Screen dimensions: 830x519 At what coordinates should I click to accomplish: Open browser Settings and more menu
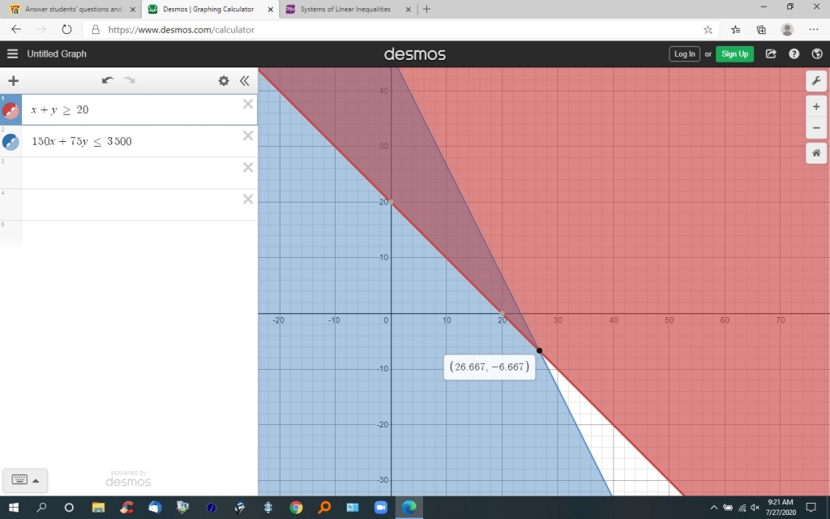[x=814, y=30]
